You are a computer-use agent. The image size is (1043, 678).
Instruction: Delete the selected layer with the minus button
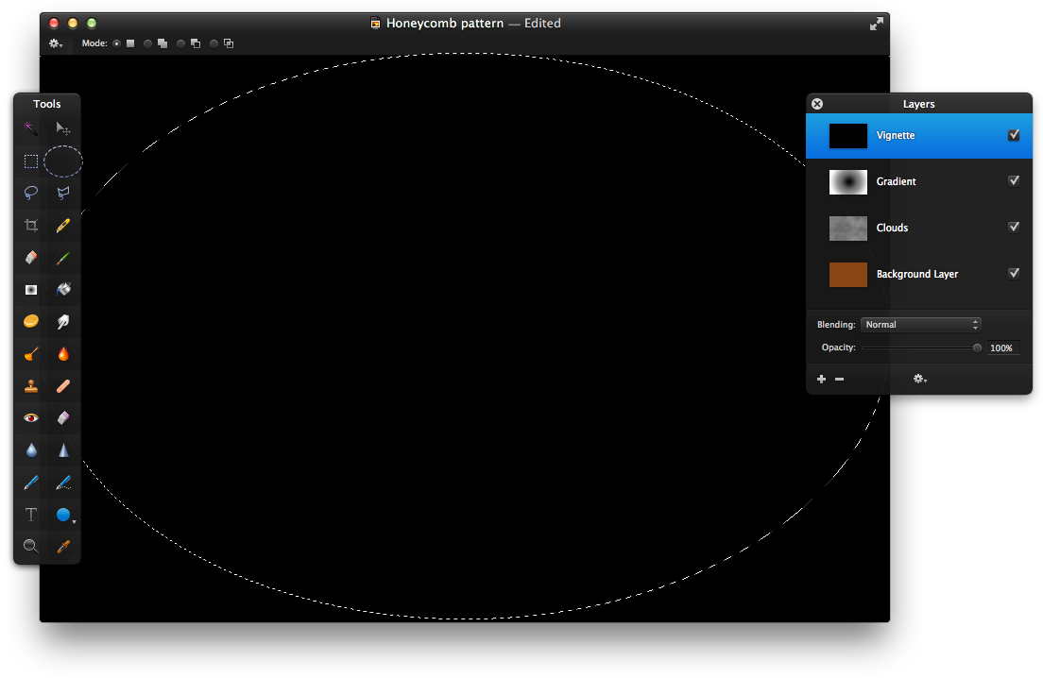839,378
